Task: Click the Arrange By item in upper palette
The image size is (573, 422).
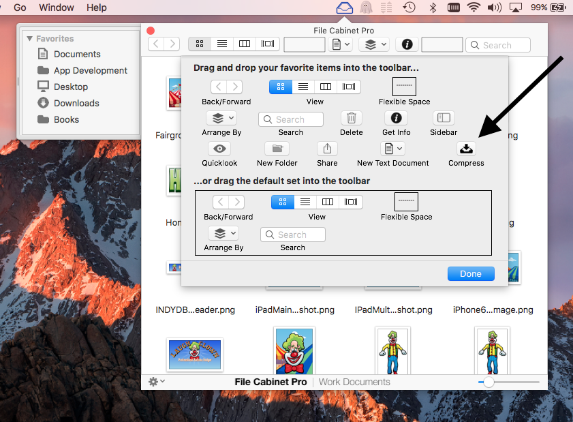Action: 221,118
